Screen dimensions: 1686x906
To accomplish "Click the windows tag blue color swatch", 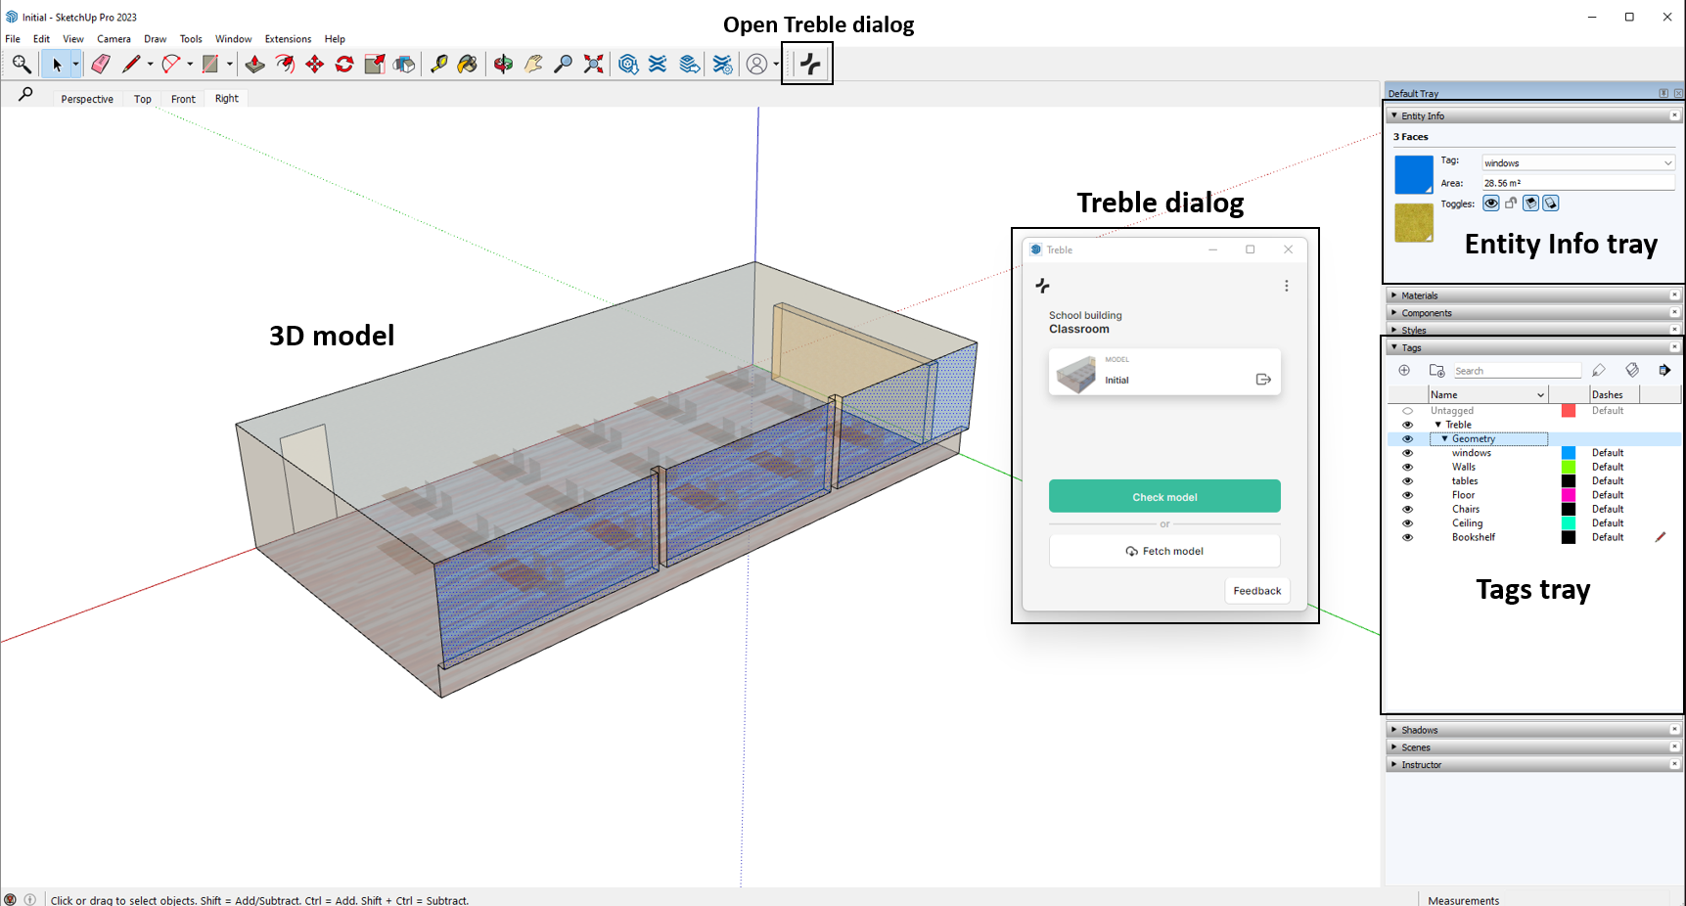I will (1569, 453).
